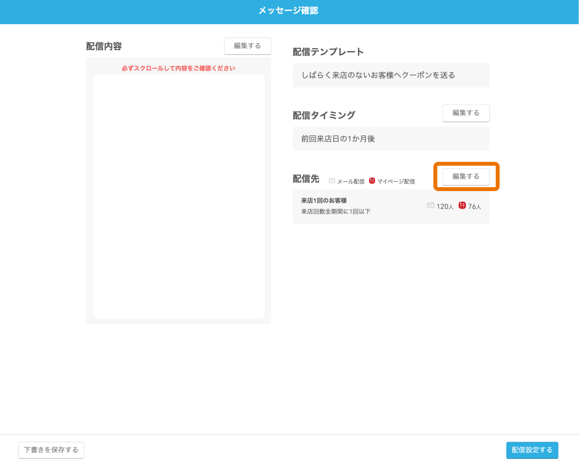Click the 120人 mail recipient count
579x465 pixels.
[445, 207]
